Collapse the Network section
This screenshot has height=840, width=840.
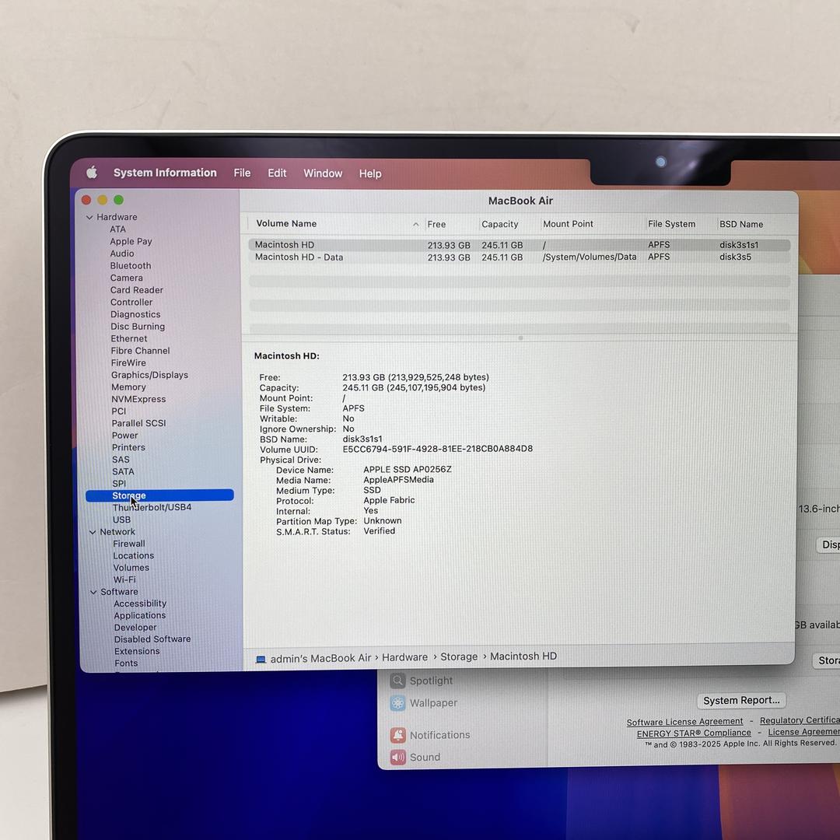(x=93, y=532)
